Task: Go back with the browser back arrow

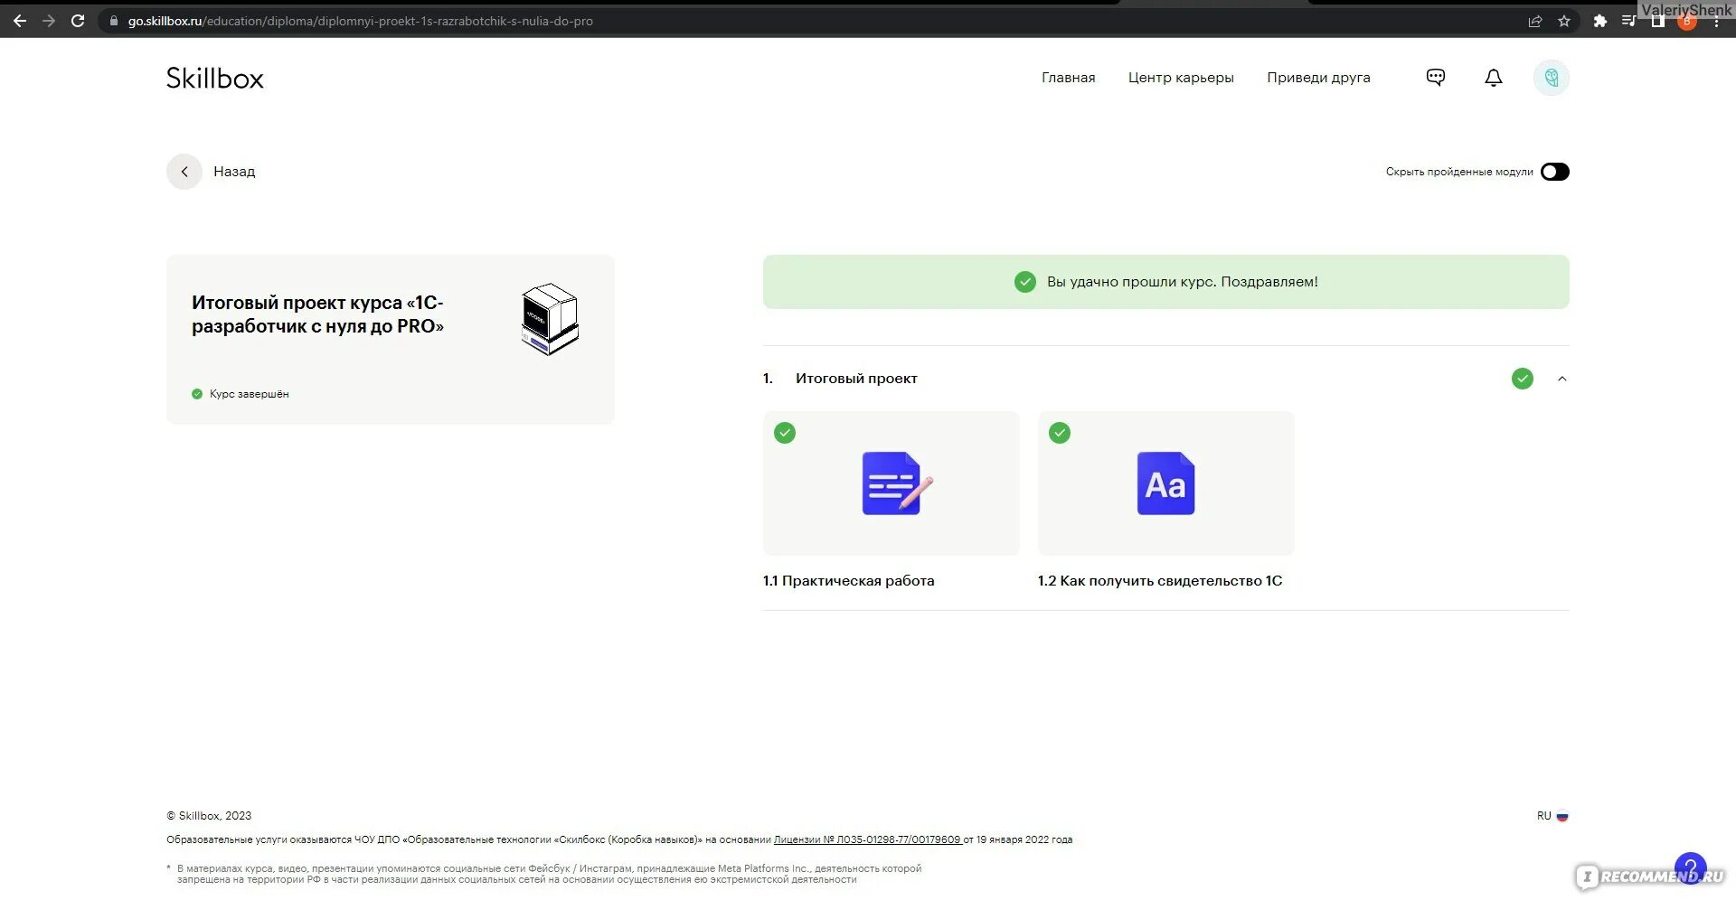Action: [x=20, y=21]
